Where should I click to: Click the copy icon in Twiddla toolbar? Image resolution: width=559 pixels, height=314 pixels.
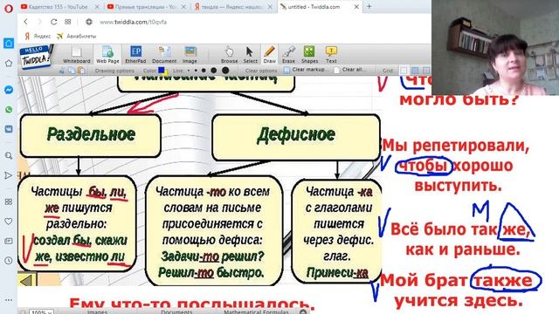click(72, 71)
